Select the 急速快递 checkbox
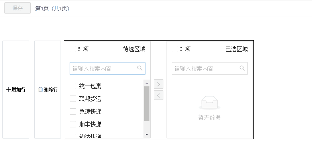312x160 pixels. click(x=73, y=111)
